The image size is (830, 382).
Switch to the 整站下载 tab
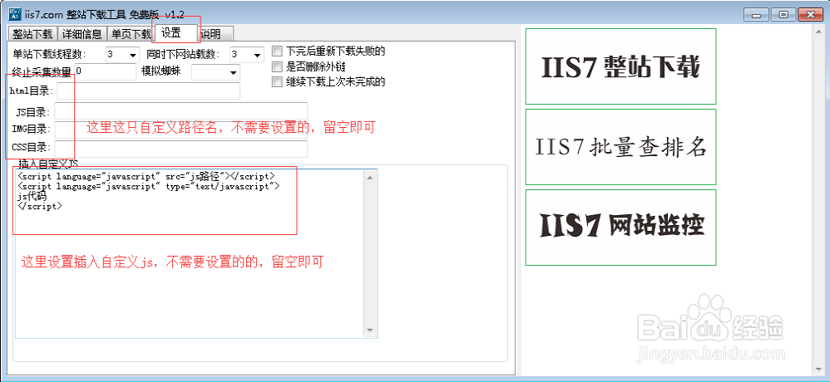(x=32, y=34)
